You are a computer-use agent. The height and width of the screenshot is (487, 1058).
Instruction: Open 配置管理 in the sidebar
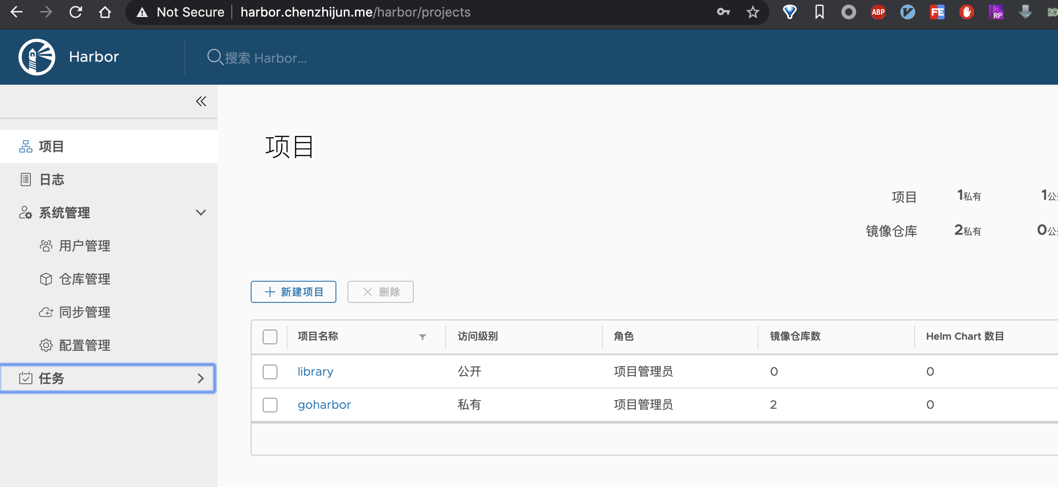(x=85, y=345)
